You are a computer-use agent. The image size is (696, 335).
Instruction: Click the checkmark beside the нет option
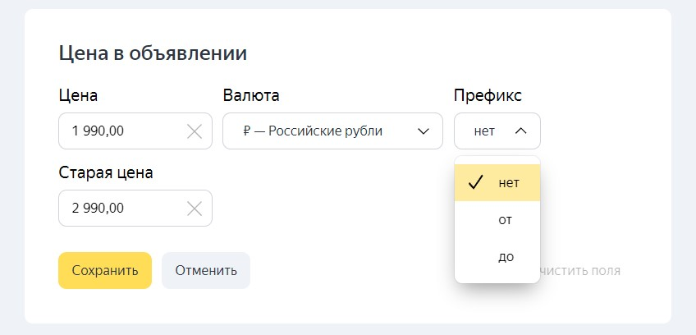coord(475,182)
